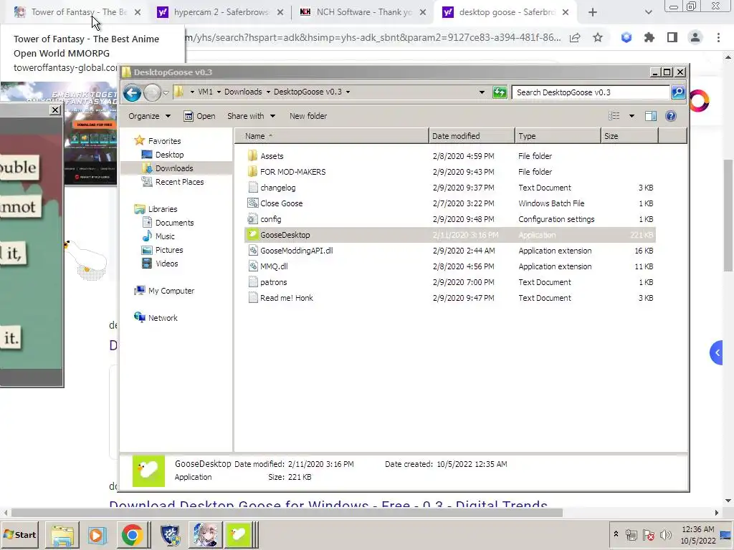This screenshot has width=734, height=550.
Task: Click the Explorer Back arrow button
Action: (x=132, y=92)
